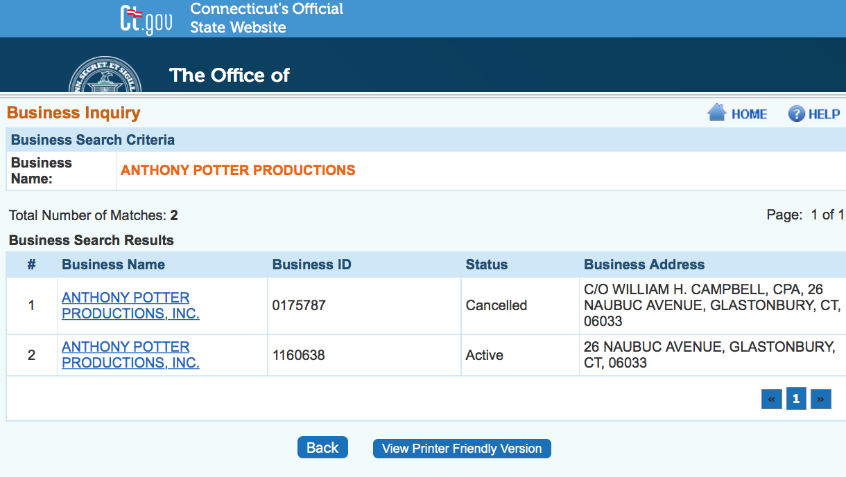Select page 1 in pagination

(796, 399)
